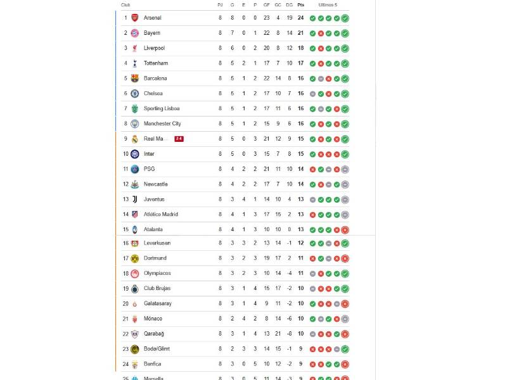
Task: Click the Dortmund club crest
Action: (x=135, y=258)
